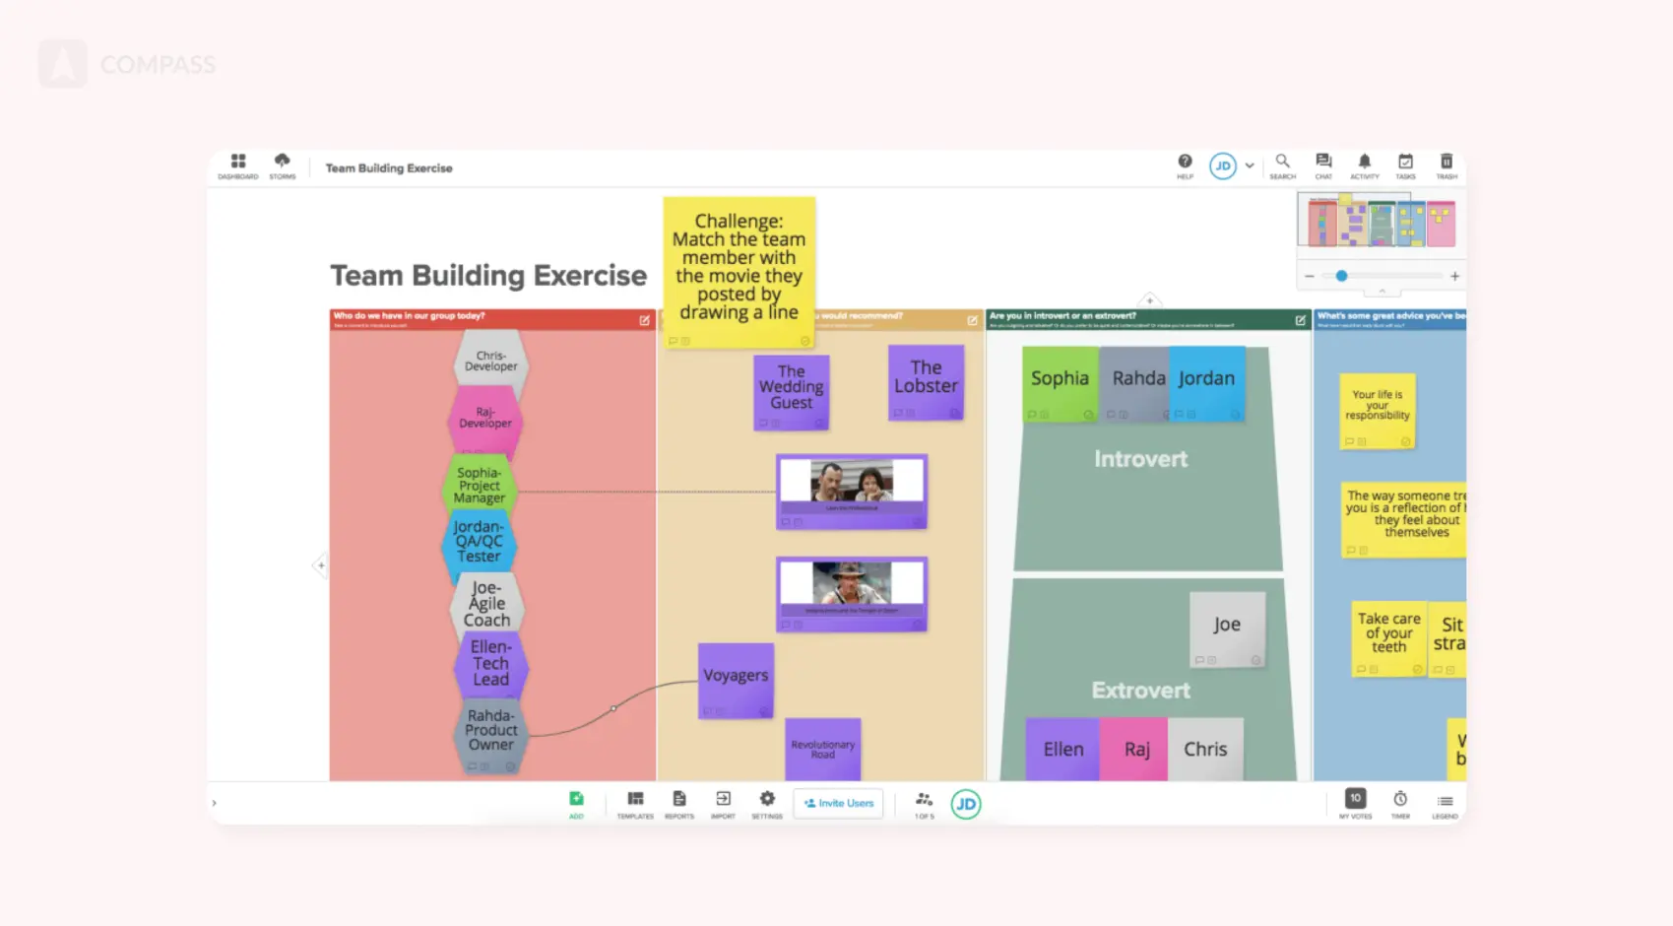
Task: Select the Jordan- QA/QC Tester hexagon
Action: (x=479, y=542)
